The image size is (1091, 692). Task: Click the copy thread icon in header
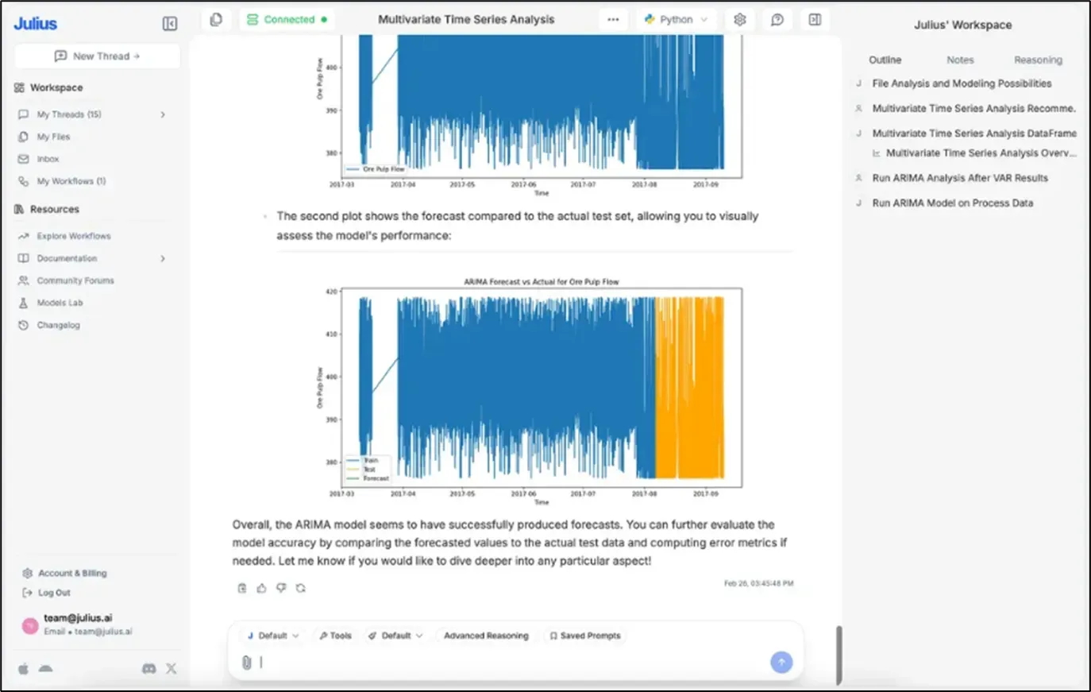click(x=216, y=20)
